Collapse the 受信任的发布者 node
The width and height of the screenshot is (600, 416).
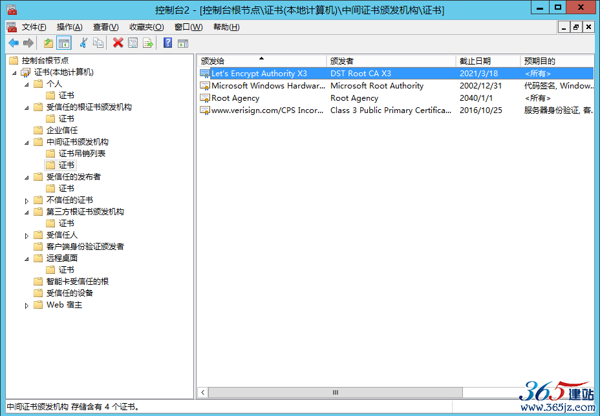point(27,178)
